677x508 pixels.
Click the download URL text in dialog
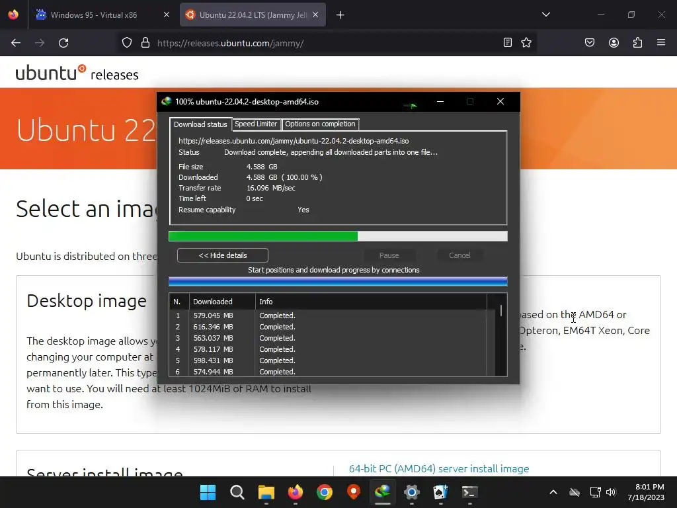pos(294,141)
